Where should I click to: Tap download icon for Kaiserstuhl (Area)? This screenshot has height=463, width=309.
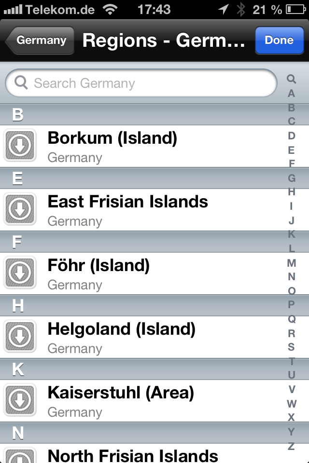(20, 400)
